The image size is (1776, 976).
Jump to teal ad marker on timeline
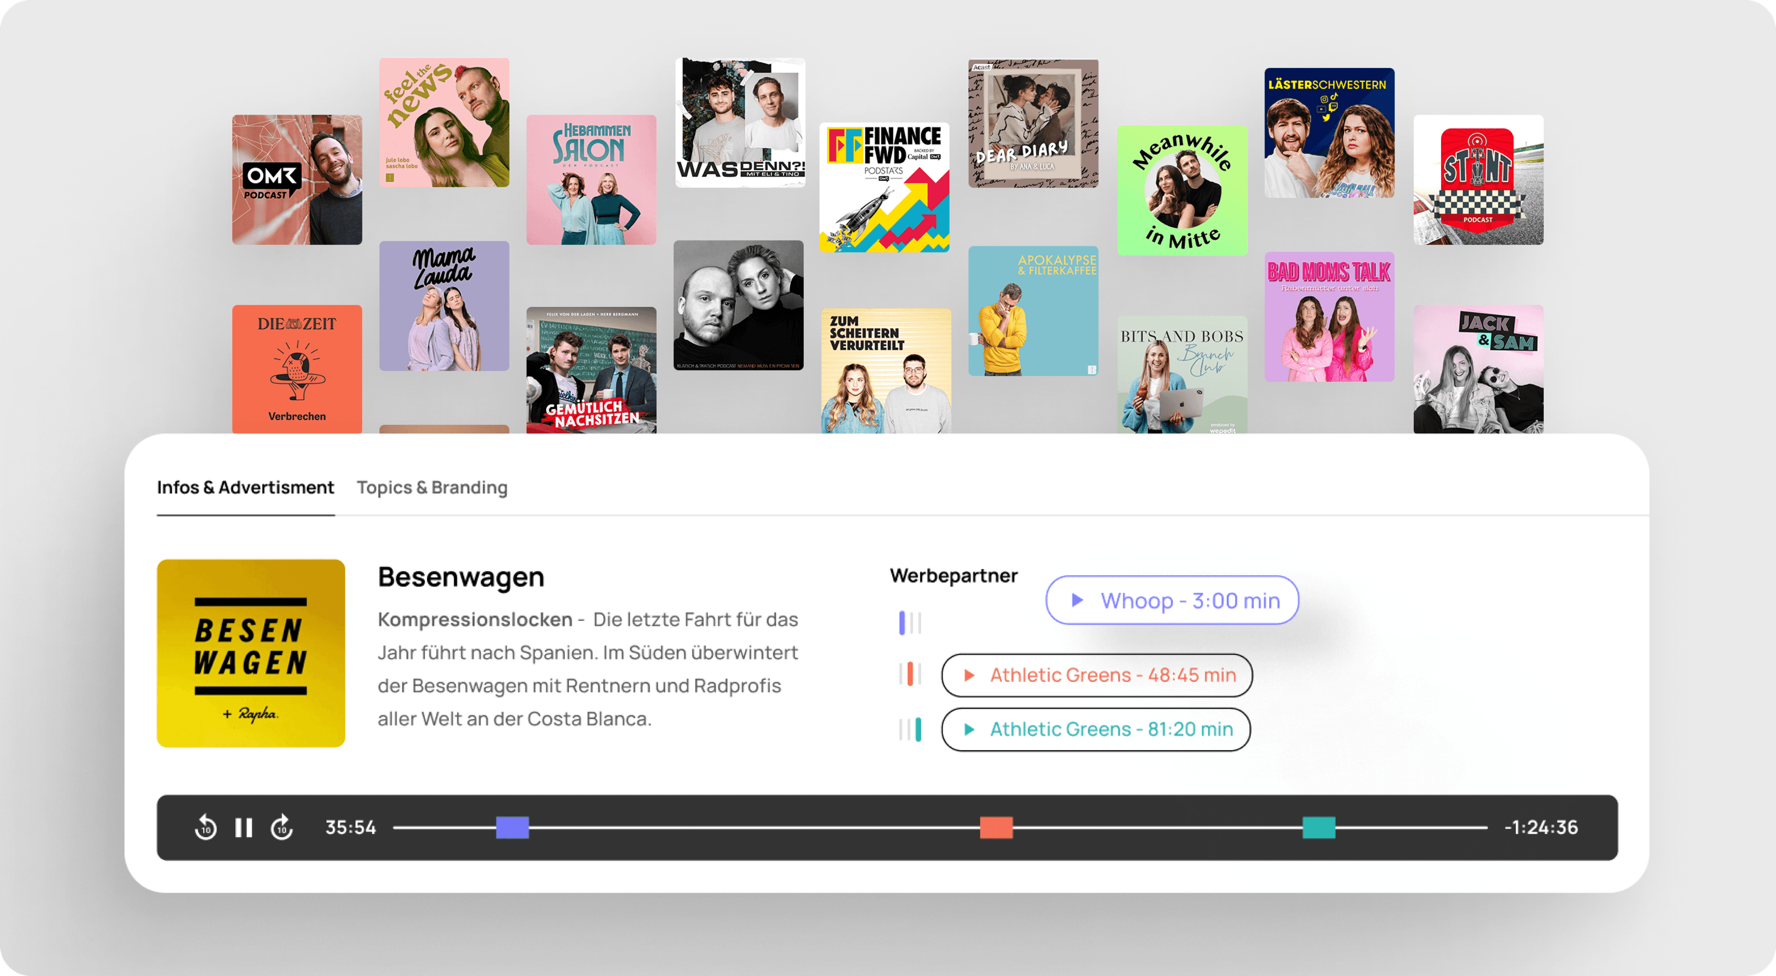coord(1318,827)
